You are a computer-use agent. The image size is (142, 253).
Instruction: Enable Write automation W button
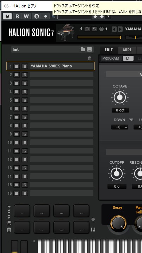26,16
